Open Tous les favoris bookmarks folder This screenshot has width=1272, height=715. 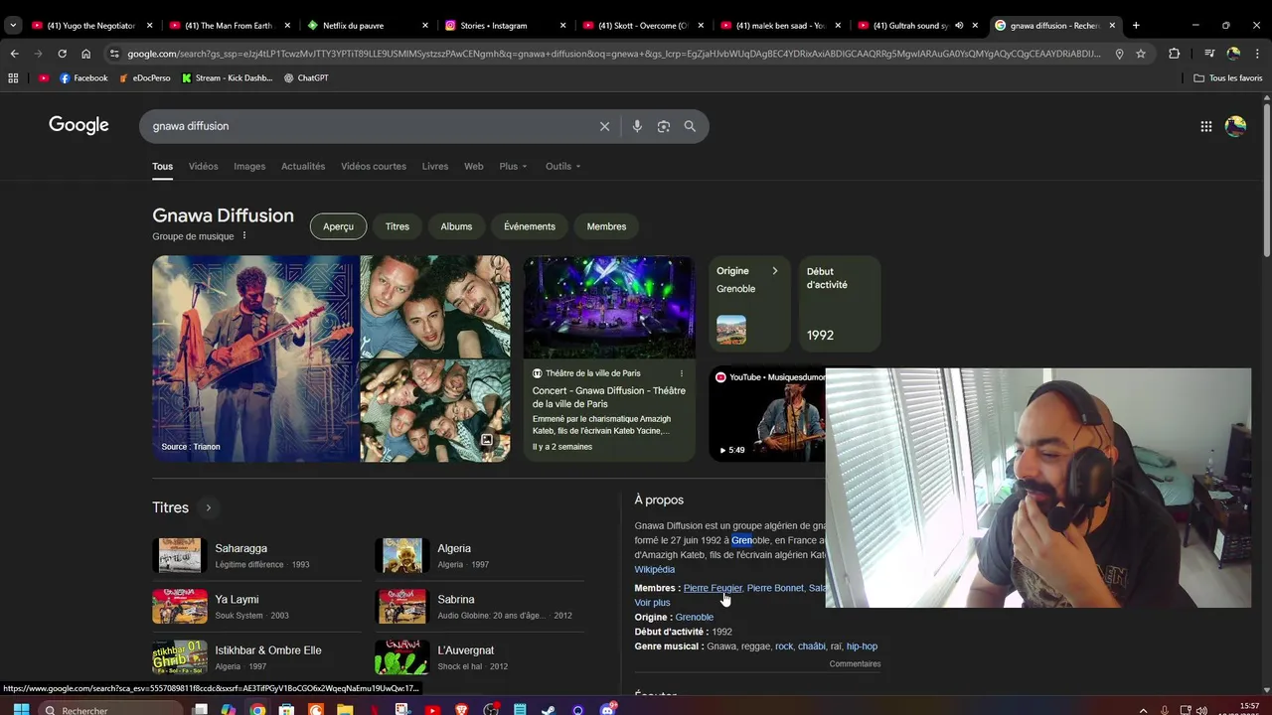point(1228,77)
